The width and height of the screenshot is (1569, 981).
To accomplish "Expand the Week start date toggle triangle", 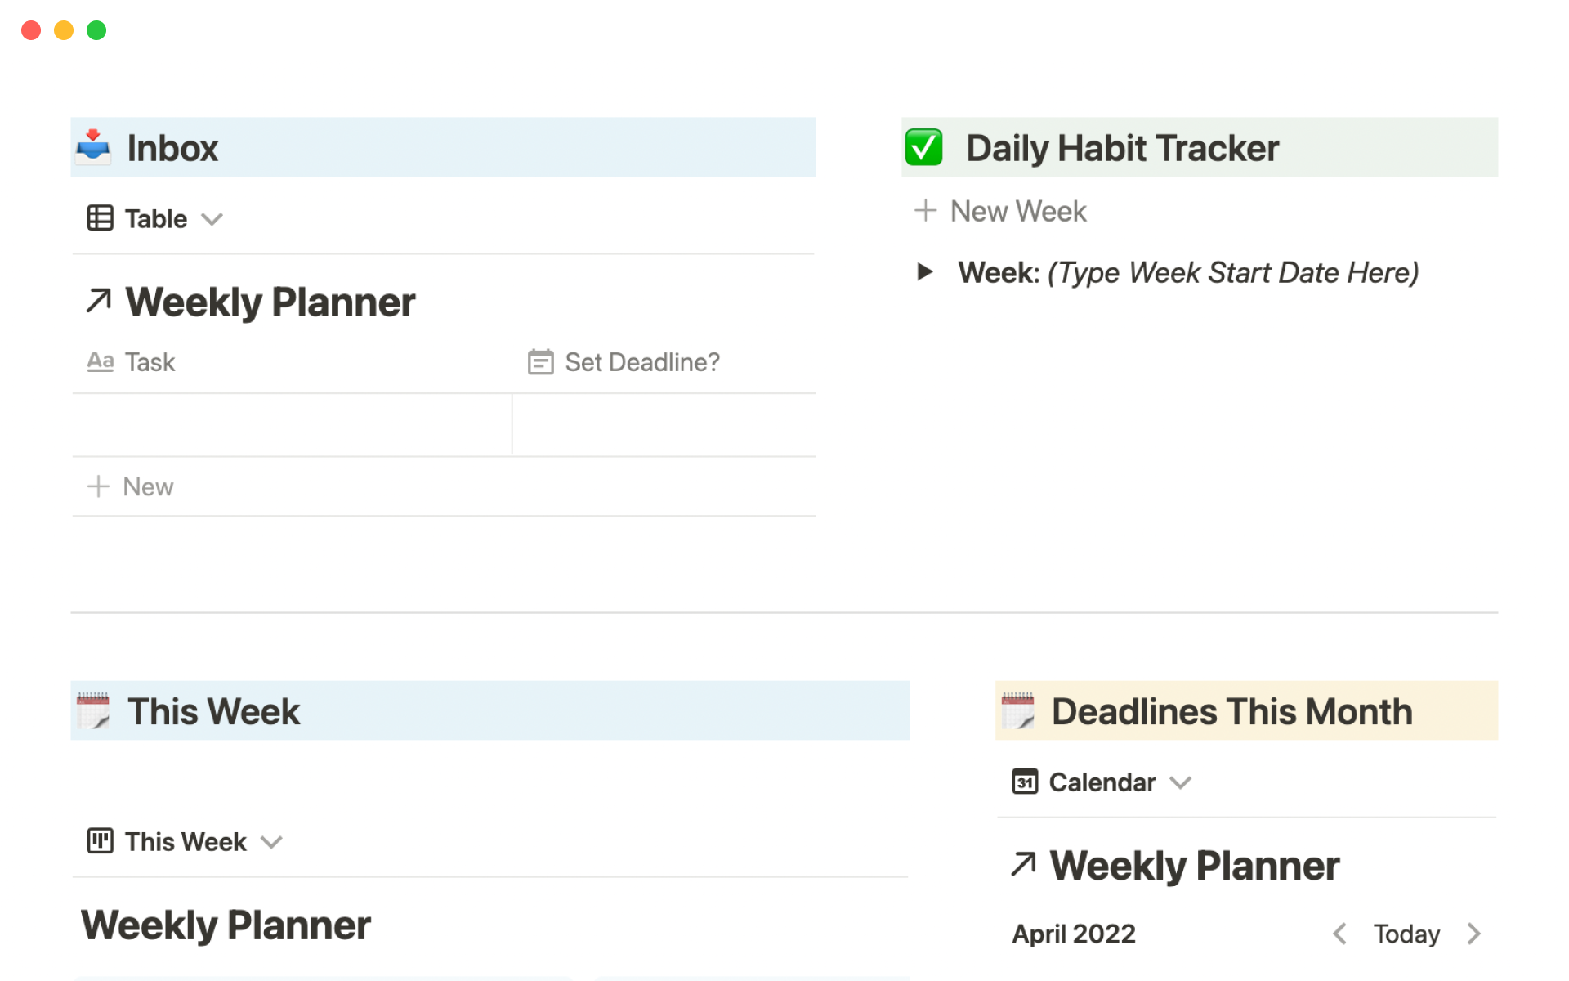I will [x=925, y=271].
